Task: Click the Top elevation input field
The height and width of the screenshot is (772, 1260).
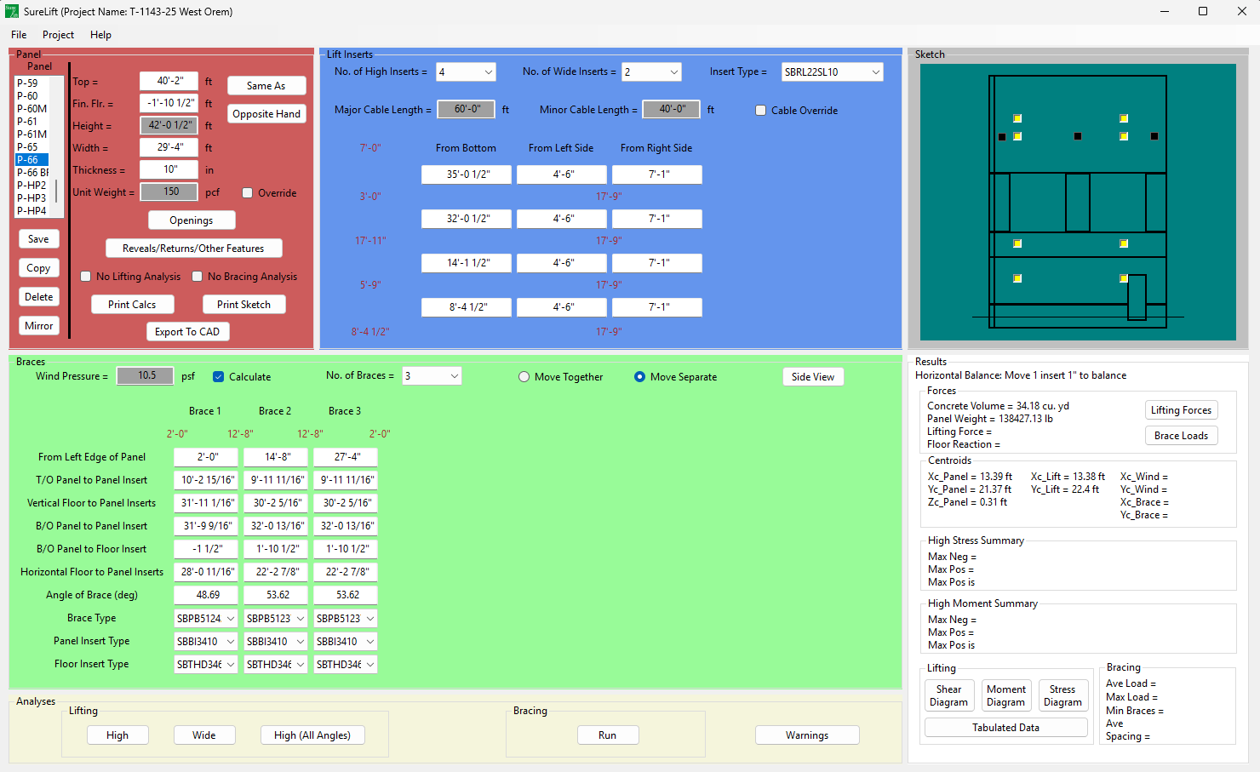Action: click(x=169, y=81)
